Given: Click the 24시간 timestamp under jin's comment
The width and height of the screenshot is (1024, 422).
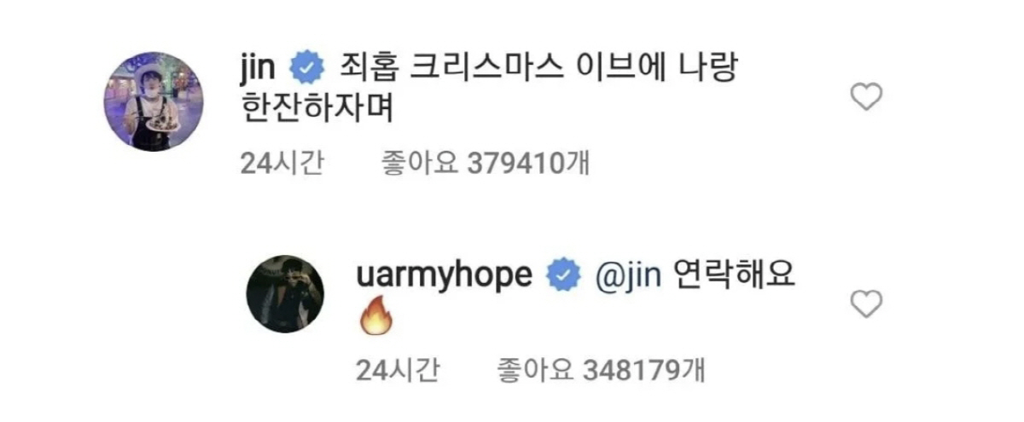Looking at the screenshot, I should 283,165.
